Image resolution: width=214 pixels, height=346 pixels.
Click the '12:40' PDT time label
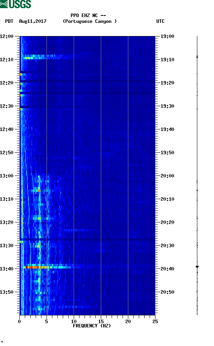click(7, 129)
